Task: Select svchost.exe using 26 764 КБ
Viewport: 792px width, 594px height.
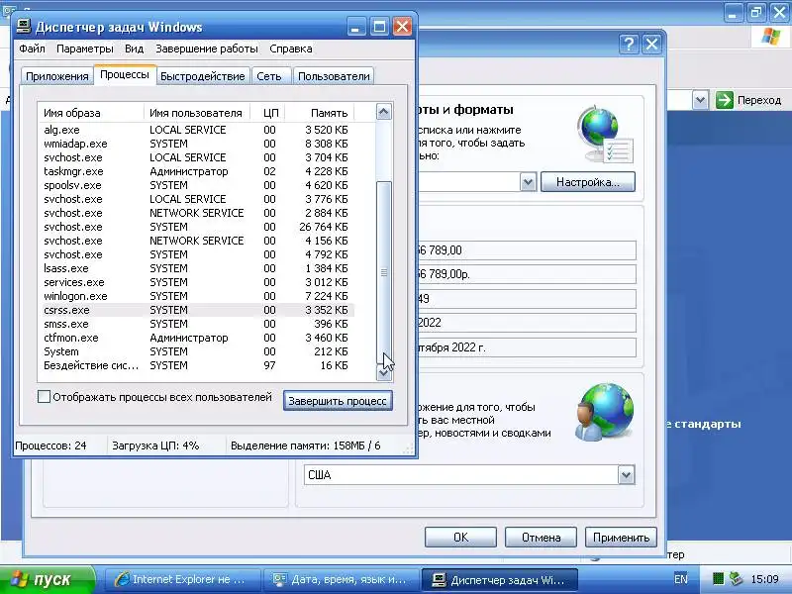Action: (x=197, y=227)
